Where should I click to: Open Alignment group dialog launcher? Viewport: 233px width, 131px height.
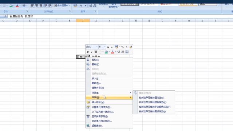[70, 11]
